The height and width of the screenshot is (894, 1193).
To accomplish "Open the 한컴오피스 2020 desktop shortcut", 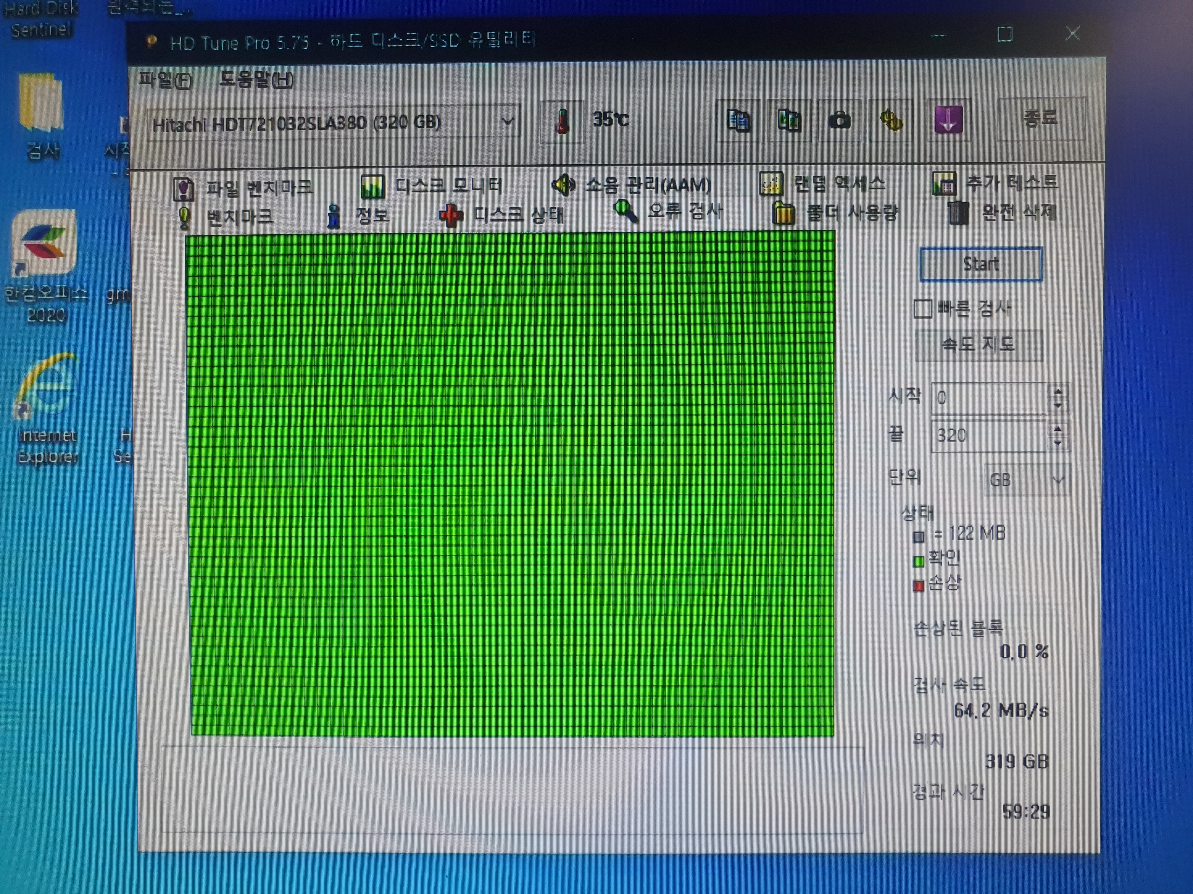I will coord(45,266).
